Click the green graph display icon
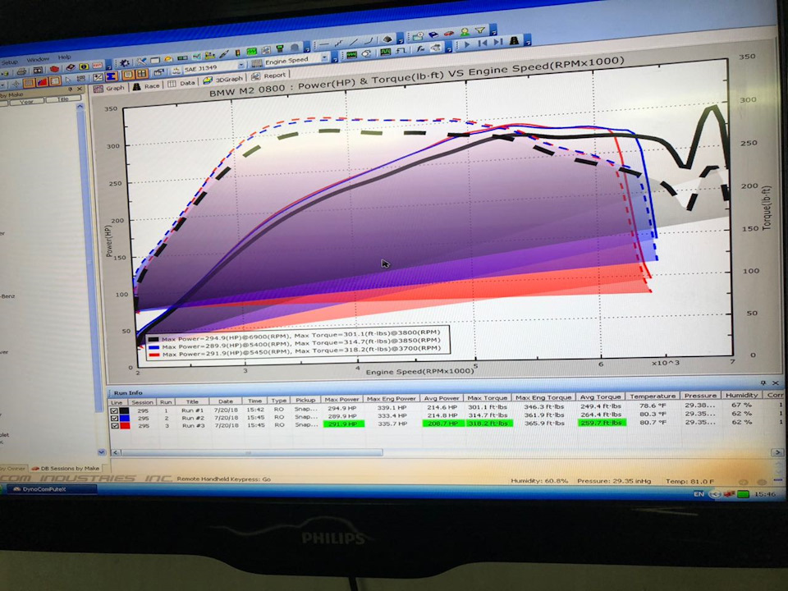788x591 pixels. pyautogui.click(x=251, y=52)
